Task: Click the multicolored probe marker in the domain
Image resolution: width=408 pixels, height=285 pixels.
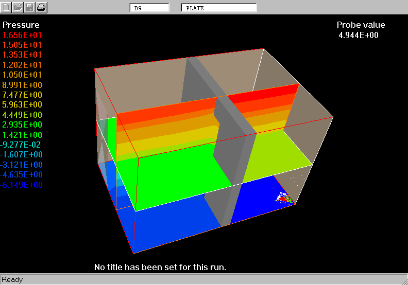Action: (x=284, y=198)
